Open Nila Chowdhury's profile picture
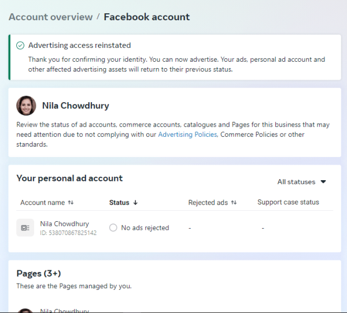Screen dimensions: 347x313 [26, 106]
